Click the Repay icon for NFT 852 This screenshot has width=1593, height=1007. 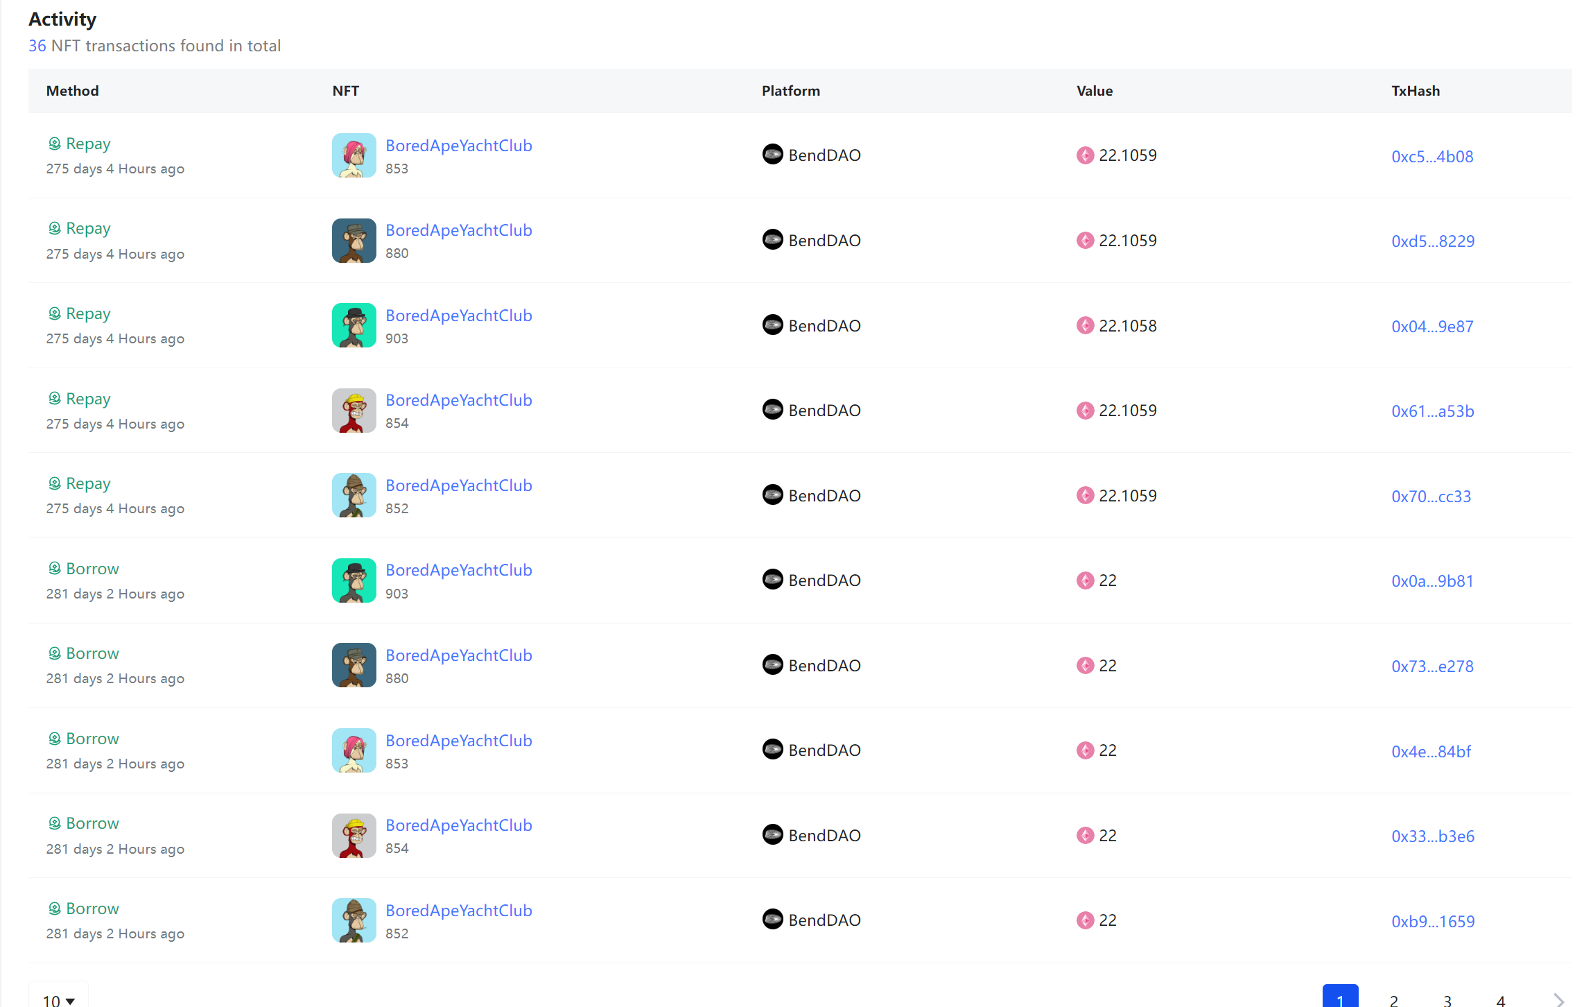(55, 483)
